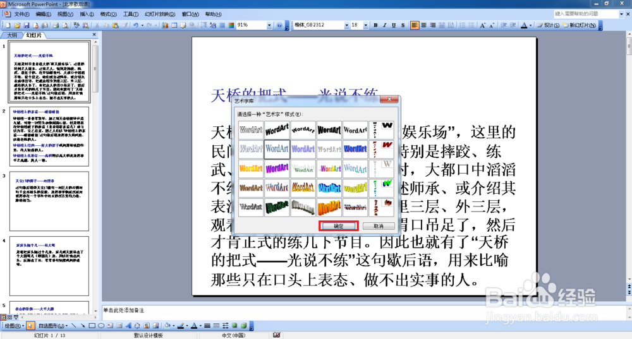Screen dimensions: 632x339
Task: Select slide 2 thumbnail
Action: (x=49, y=136)
